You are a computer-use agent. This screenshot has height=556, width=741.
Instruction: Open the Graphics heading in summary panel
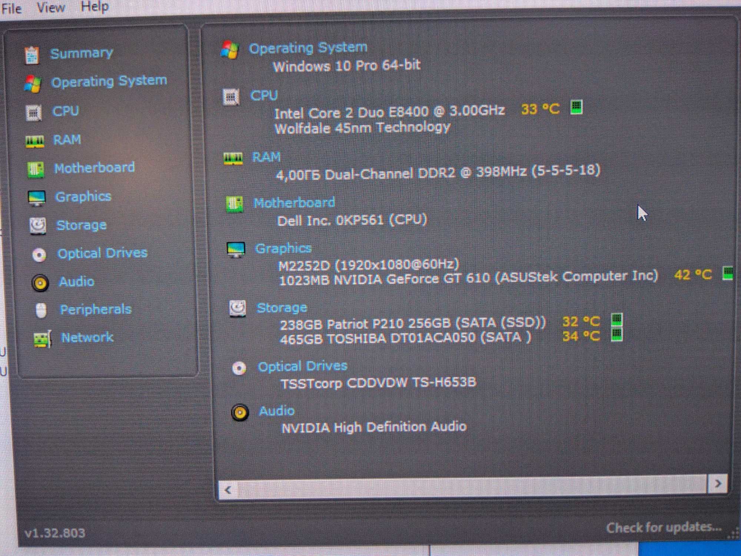click(x=283, y=248)
